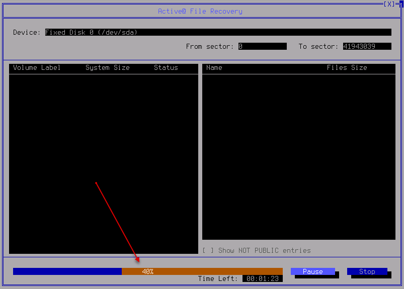Click the Device: label
The width and height of the screenshot is (404, 289).
tap(27, 33)
